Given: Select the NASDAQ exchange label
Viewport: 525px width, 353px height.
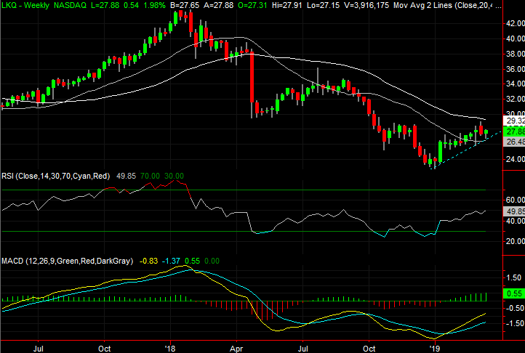Looking at the screenshot, I should click(70, 5).
